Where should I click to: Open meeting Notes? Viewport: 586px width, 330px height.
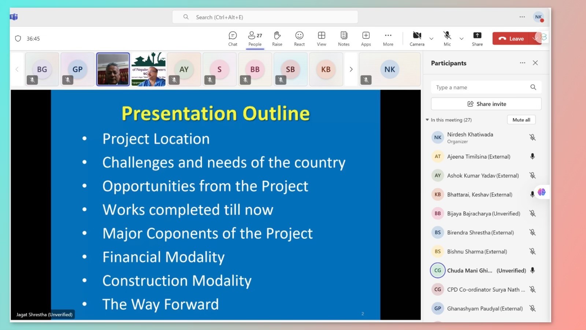click(x=344, y=38)
